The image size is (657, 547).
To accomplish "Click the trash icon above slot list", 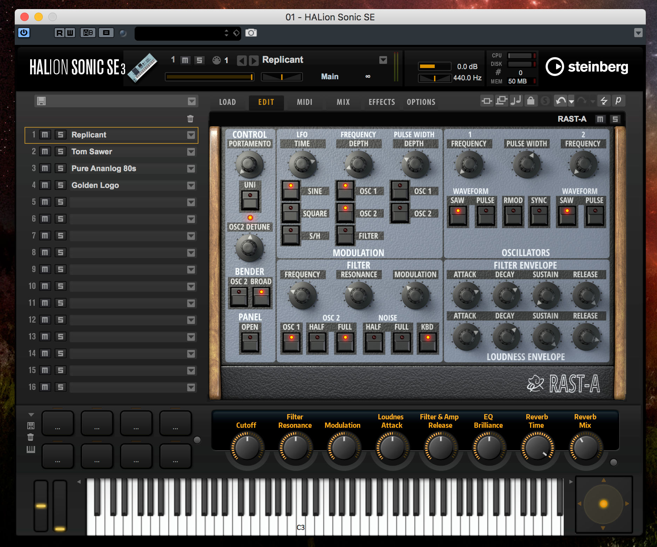I will pos(190,119).
